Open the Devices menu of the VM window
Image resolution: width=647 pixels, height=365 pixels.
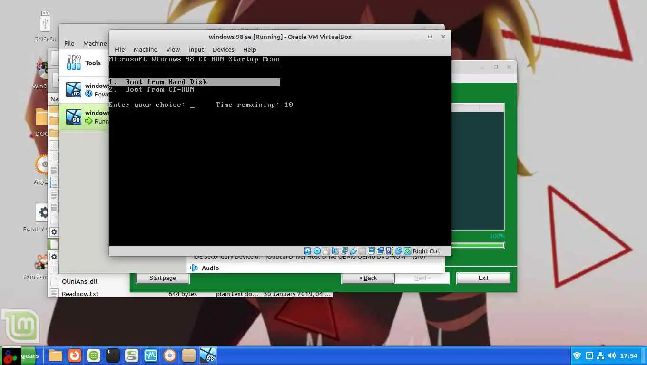(x=223, y=49)
